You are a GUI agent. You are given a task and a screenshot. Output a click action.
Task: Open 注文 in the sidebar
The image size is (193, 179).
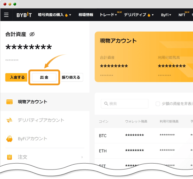(x=45, y=157)
